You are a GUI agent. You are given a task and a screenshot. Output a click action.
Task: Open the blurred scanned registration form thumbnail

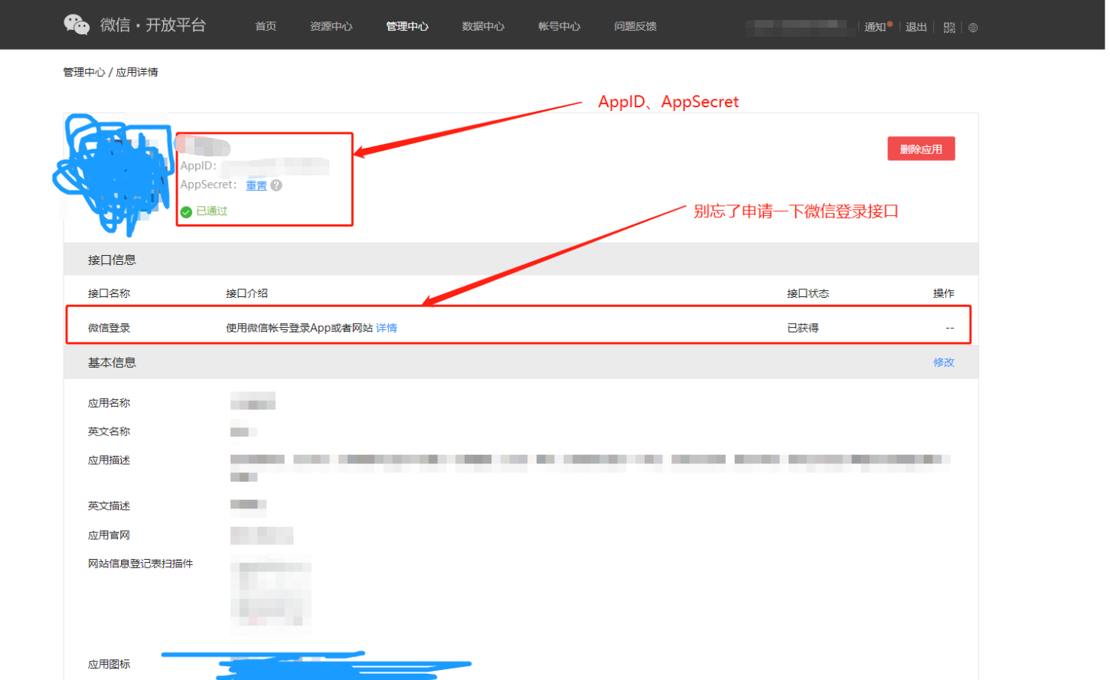[x=271, y=594]
